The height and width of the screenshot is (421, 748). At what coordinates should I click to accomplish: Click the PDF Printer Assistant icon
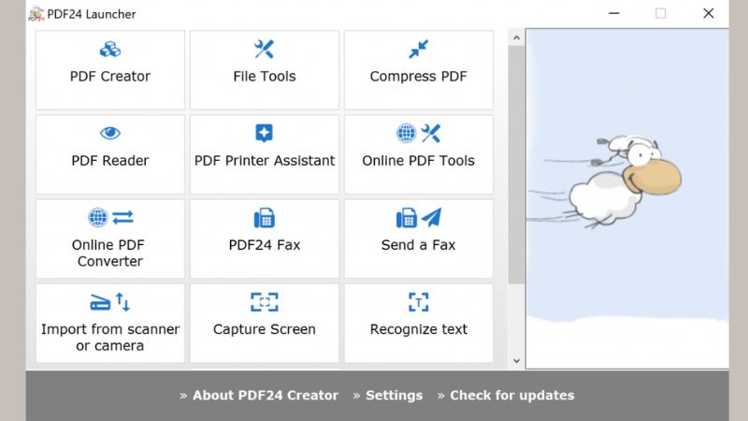[x=265, y=134]
